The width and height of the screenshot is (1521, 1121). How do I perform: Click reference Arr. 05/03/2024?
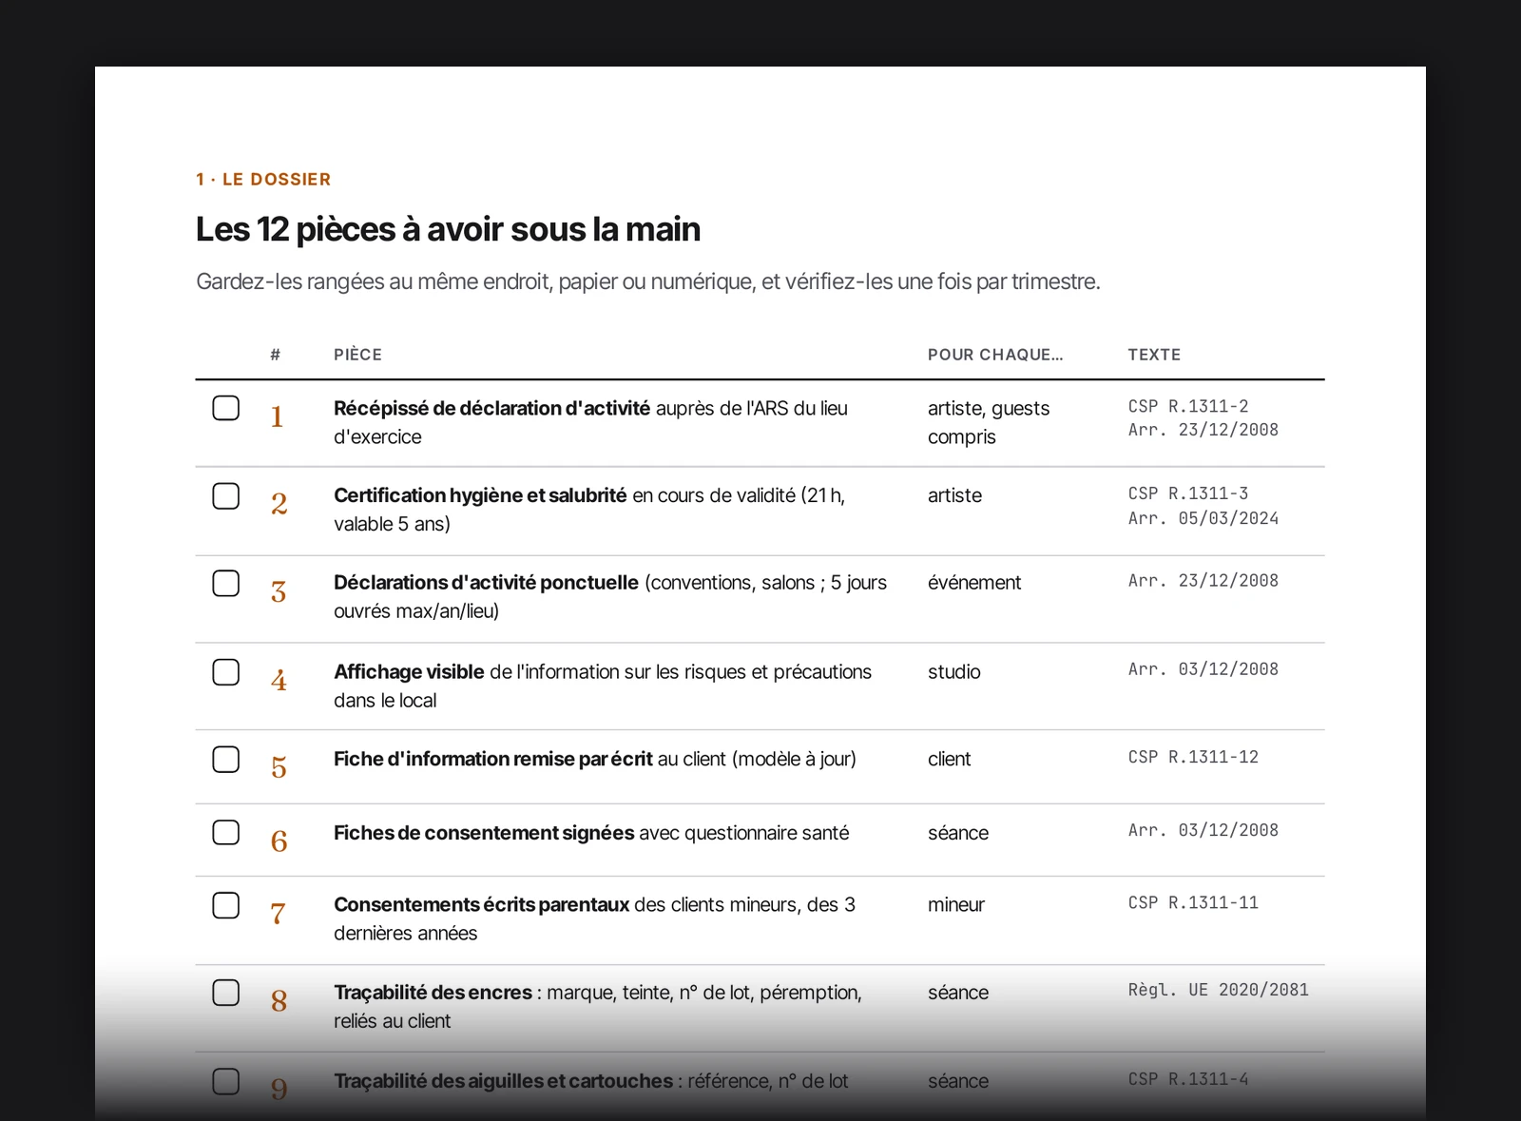click(x=1203, y=518)
